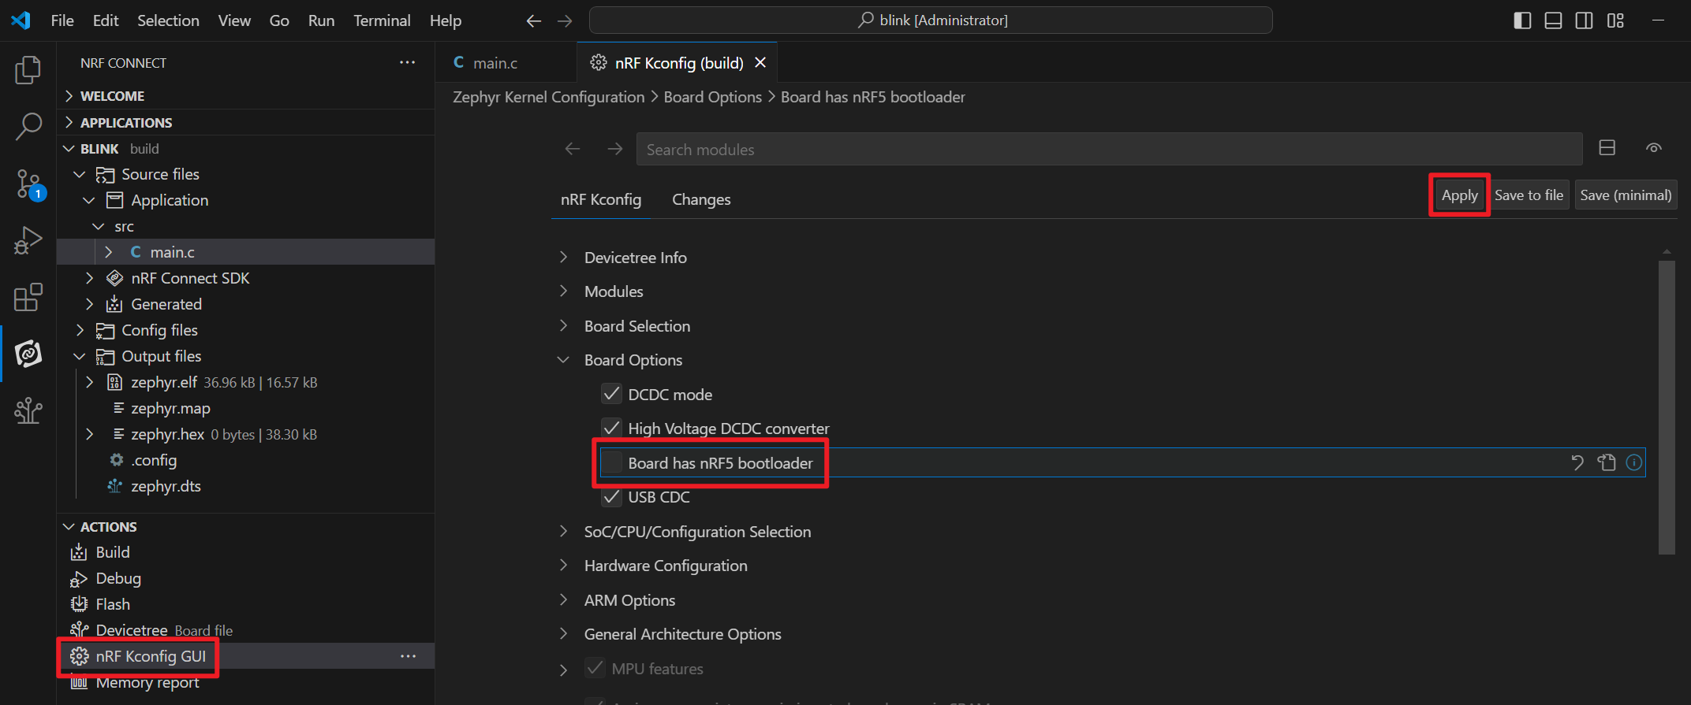Screen dimensions: 1691x705
Task: Click Kconfig forward navigation arrow beside search
Action: coord(615,149)
